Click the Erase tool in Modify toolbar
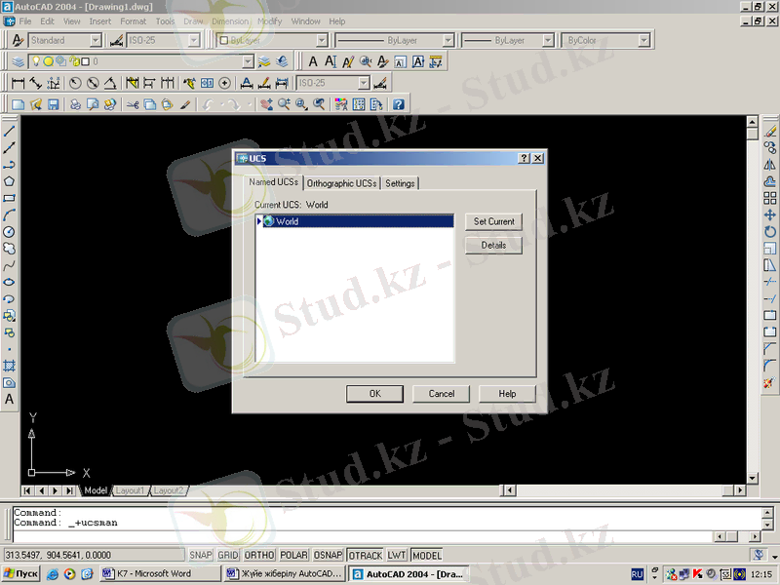The width and height of the screenshot is (780, 585). 770,131
